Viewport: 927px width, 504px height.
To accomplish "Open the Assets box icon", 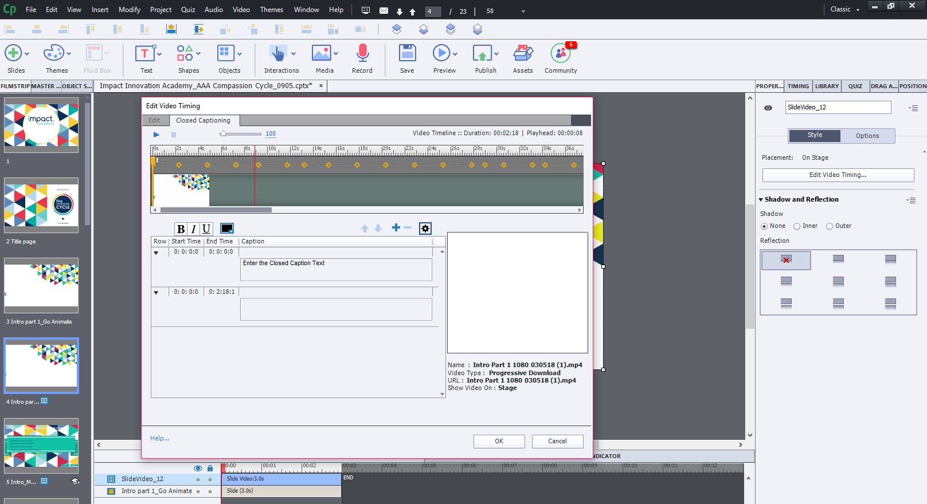I will pyautogui.click(x=523, y=53).
